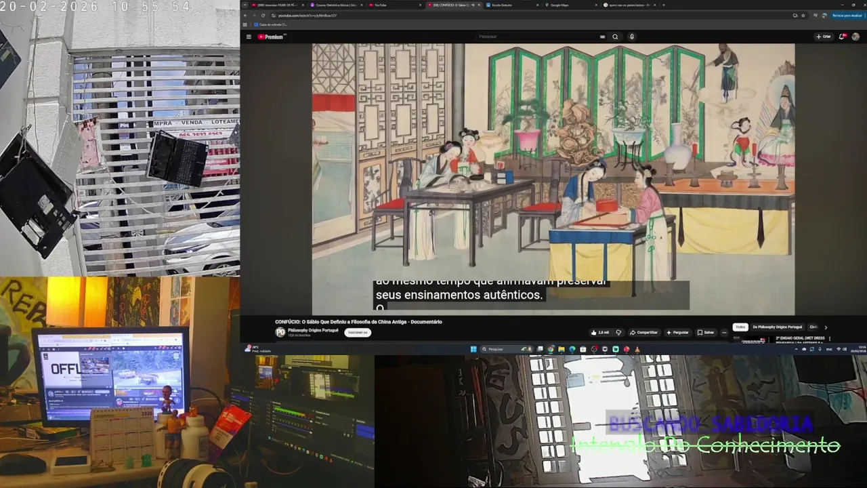Show hidden system tray icons
The height and width of the screenshot is (488, 867).
coord(797,349)
